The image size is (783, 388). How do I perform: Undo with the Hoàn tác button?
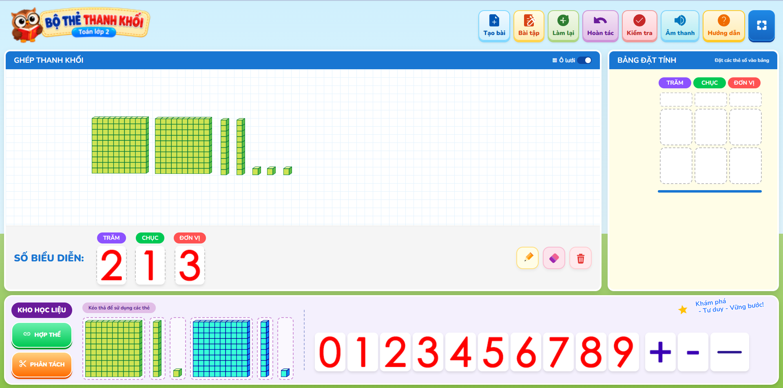[x=600, y=26]
